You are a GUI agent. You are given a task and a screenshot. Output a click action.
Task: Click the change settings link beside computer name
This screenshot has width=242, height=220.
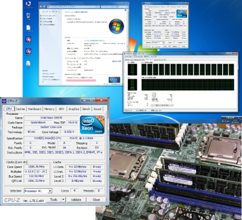point(116,61)
